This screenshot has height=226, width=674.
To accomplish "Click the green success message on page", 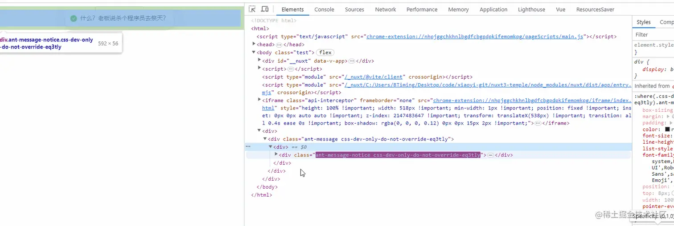I will (118, 18).
